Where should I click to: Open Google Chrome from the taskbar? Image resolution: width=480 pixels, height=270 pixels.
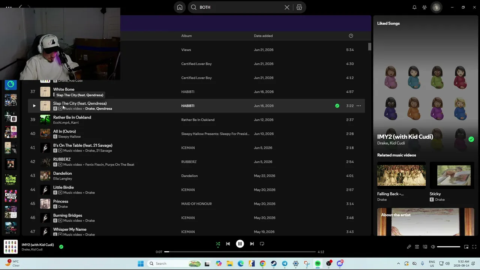coord(262,264)
